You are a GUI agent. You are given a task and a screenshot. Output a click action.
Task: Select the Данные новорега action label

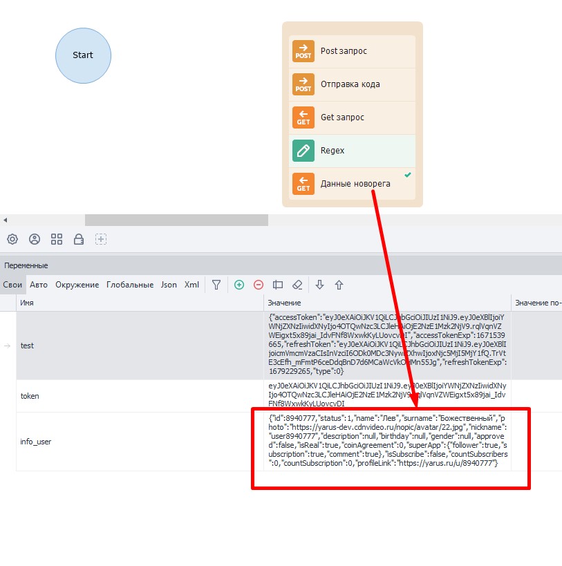[355, 184]
